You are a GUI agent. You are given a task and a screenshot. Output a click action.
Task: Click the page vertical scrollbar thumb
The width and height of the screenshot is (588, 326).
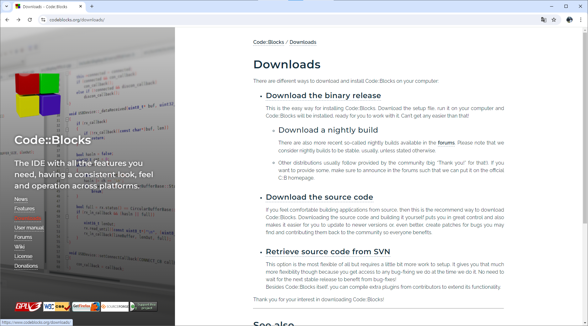(585, 128)
